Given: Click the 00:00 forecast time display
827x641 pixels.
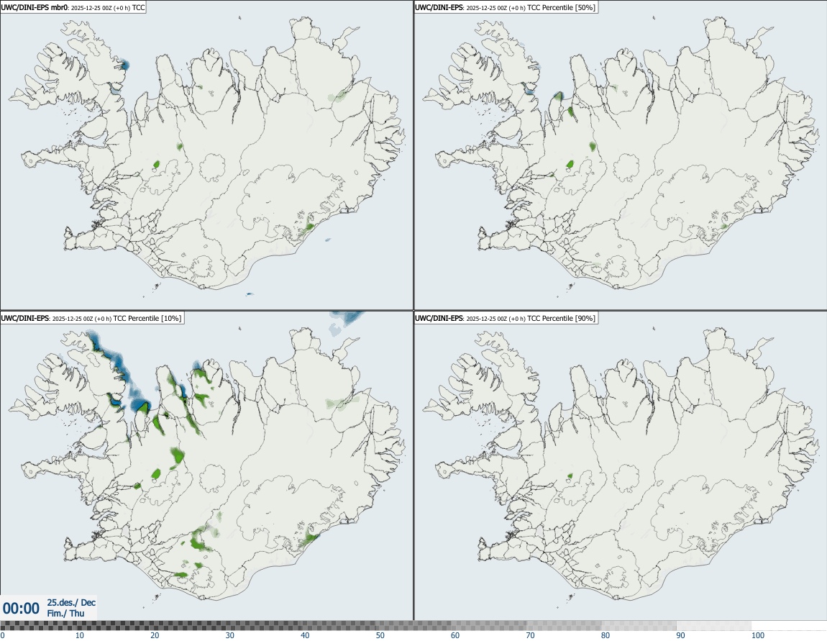Looking at the screenshot, I should (x=21, y=609).
